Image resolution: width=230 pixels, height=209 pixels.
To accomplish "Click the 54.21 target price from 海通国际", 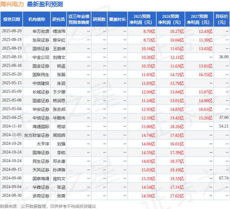I will point(223,126).
